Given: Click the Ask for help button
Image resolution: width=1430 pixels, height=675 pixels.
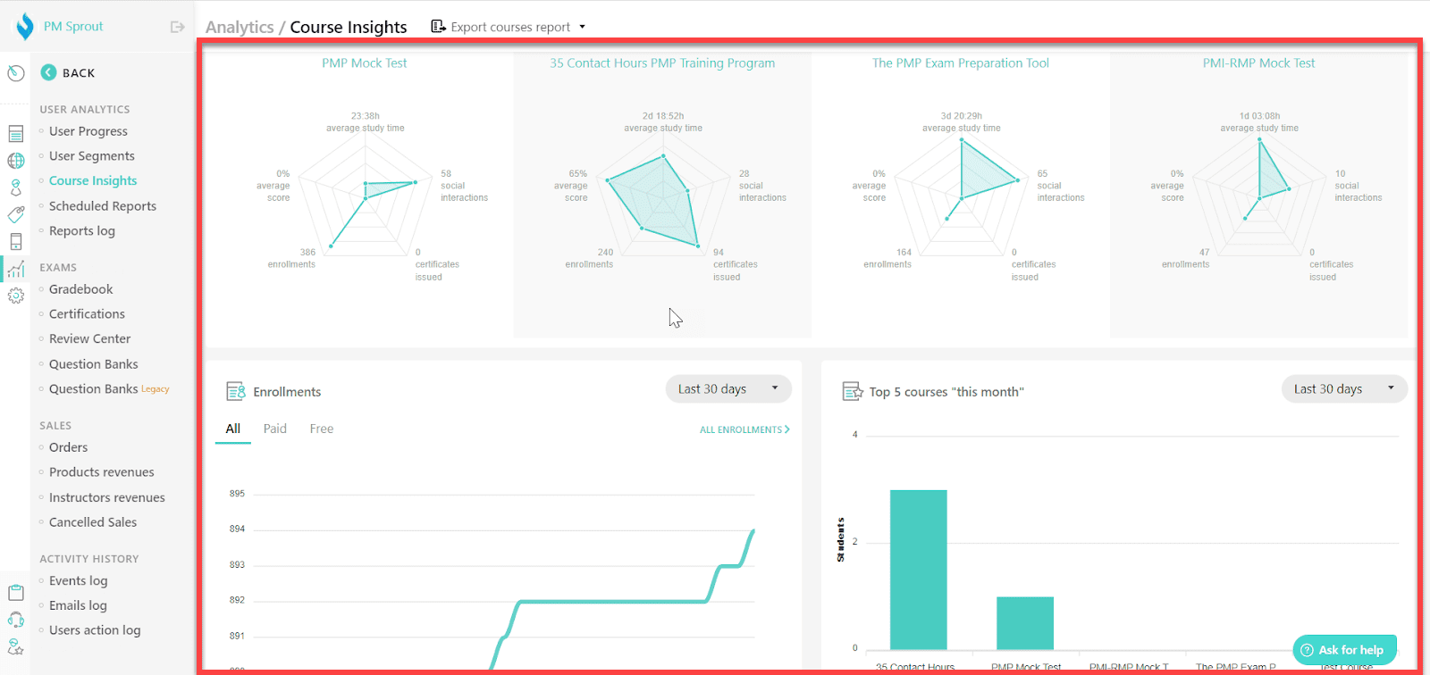Looking at the screenshot, I should point(1344,650).
